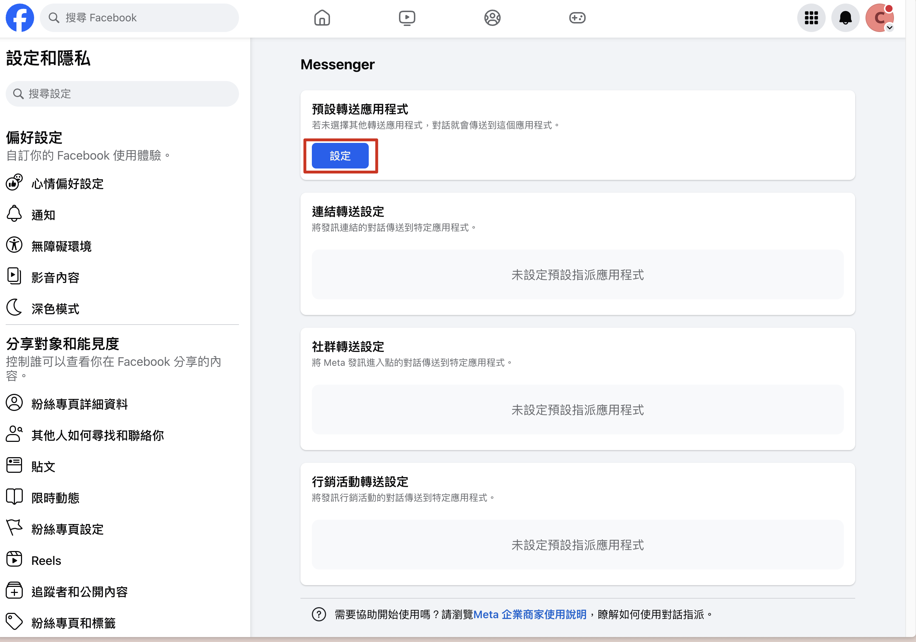
Task: Click the 搜尋設定 settings search field
Action: pos(122,94)
